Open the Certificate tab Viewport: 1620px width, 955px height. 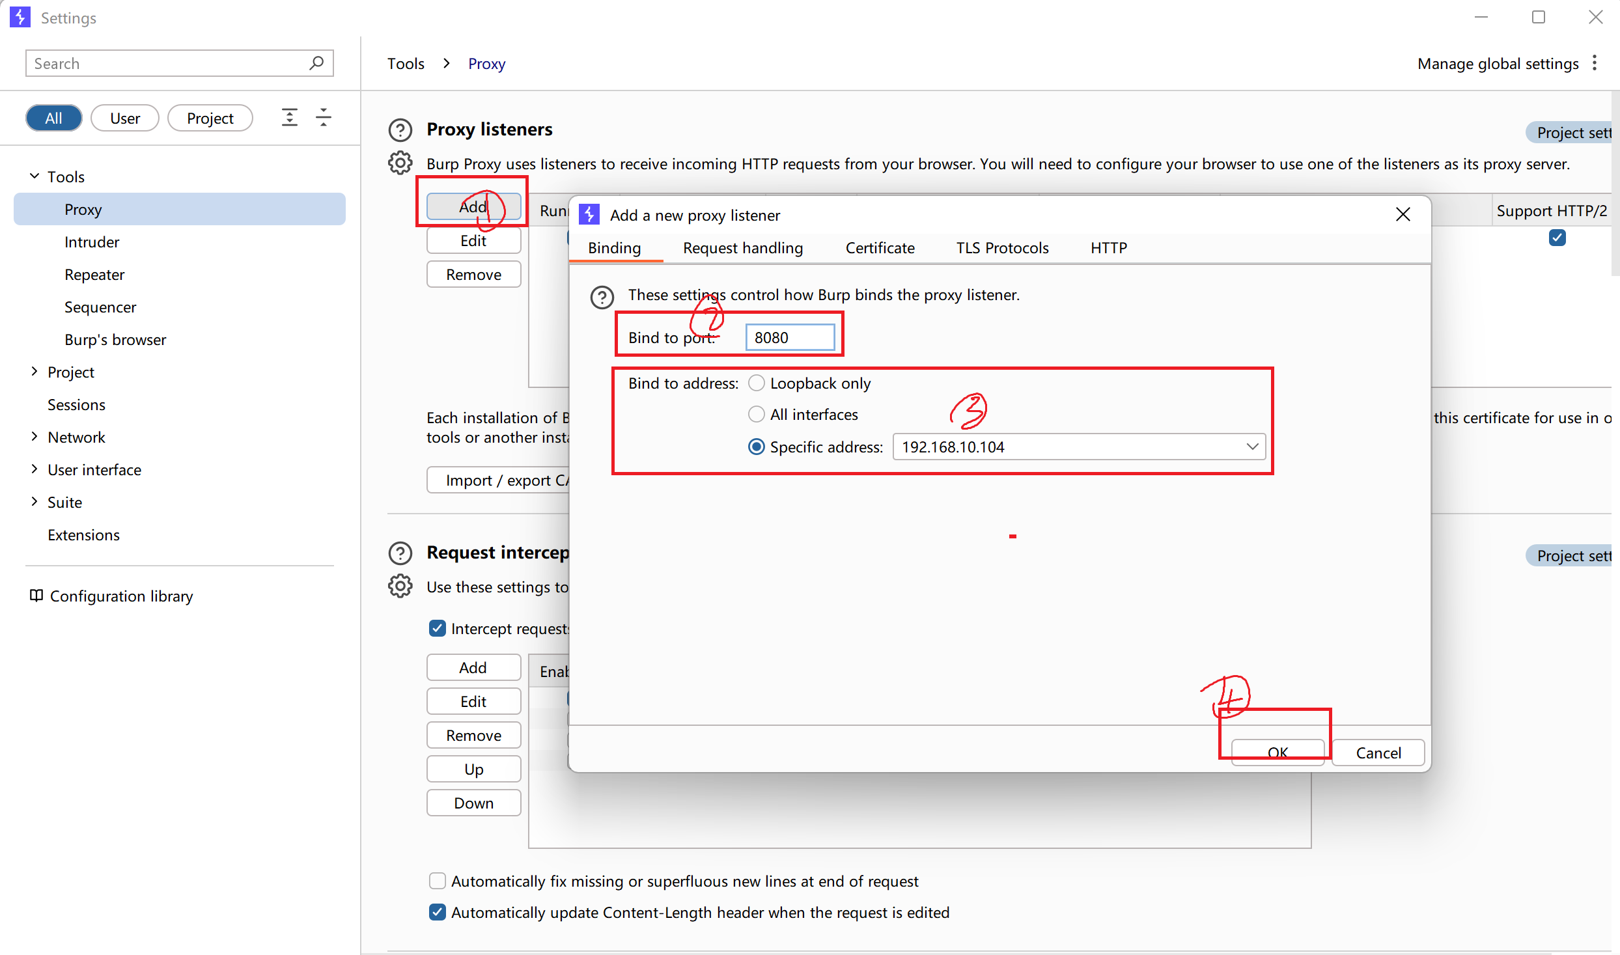(880, 248)
